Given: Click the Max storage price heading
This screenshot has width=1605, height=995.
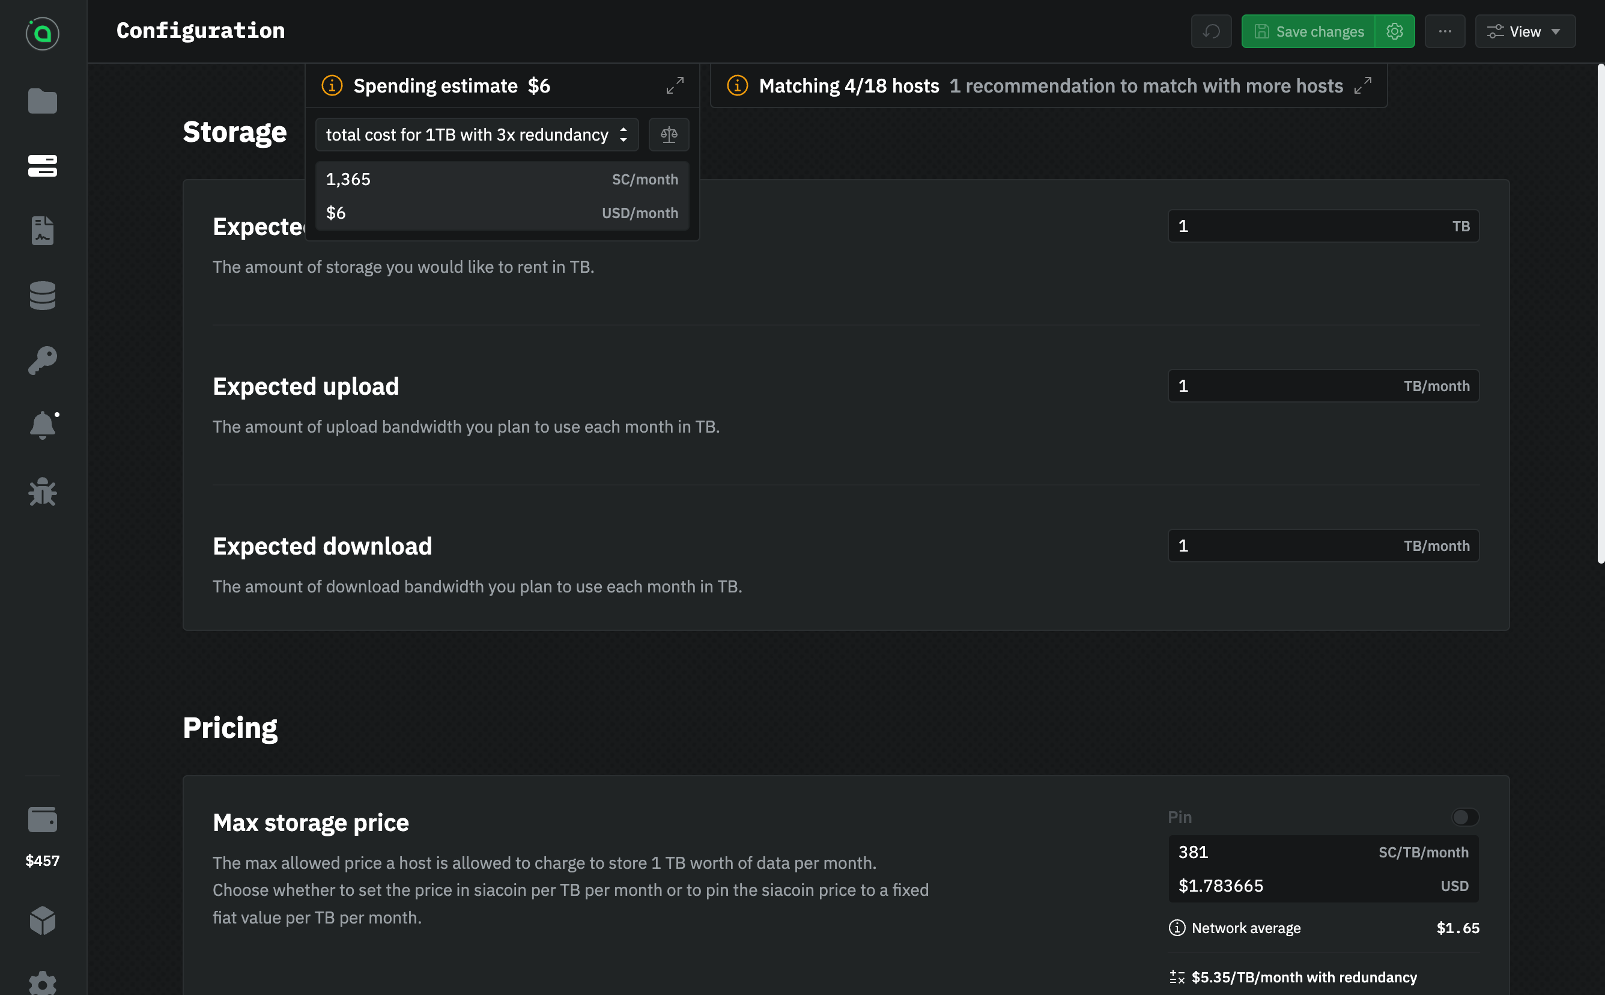Looking at the screenshot, I should (311, 823).
